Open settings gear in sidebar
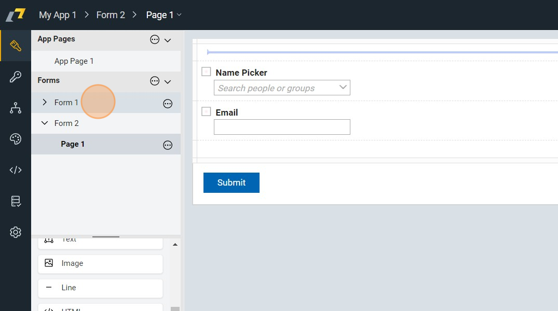Screen dimensions: 558x311 [x=16, y=232]
